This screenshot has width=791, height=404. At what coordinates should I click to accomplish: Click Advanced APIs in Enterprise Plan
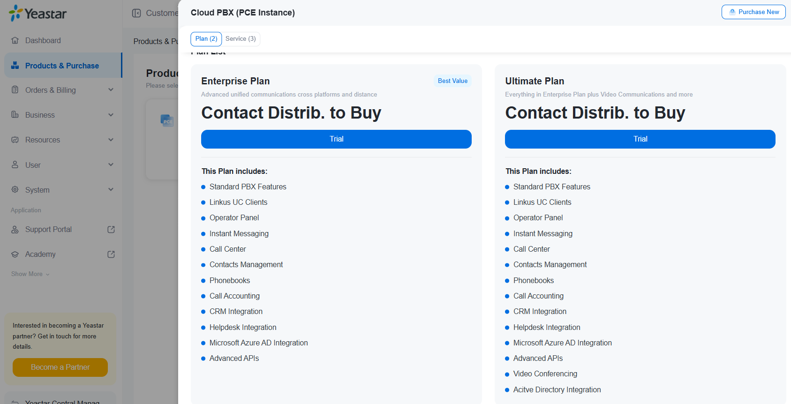tap(234, 359)
